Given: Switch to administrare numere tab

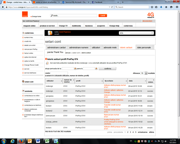Looking at the screenshot, I should (79, 48).
